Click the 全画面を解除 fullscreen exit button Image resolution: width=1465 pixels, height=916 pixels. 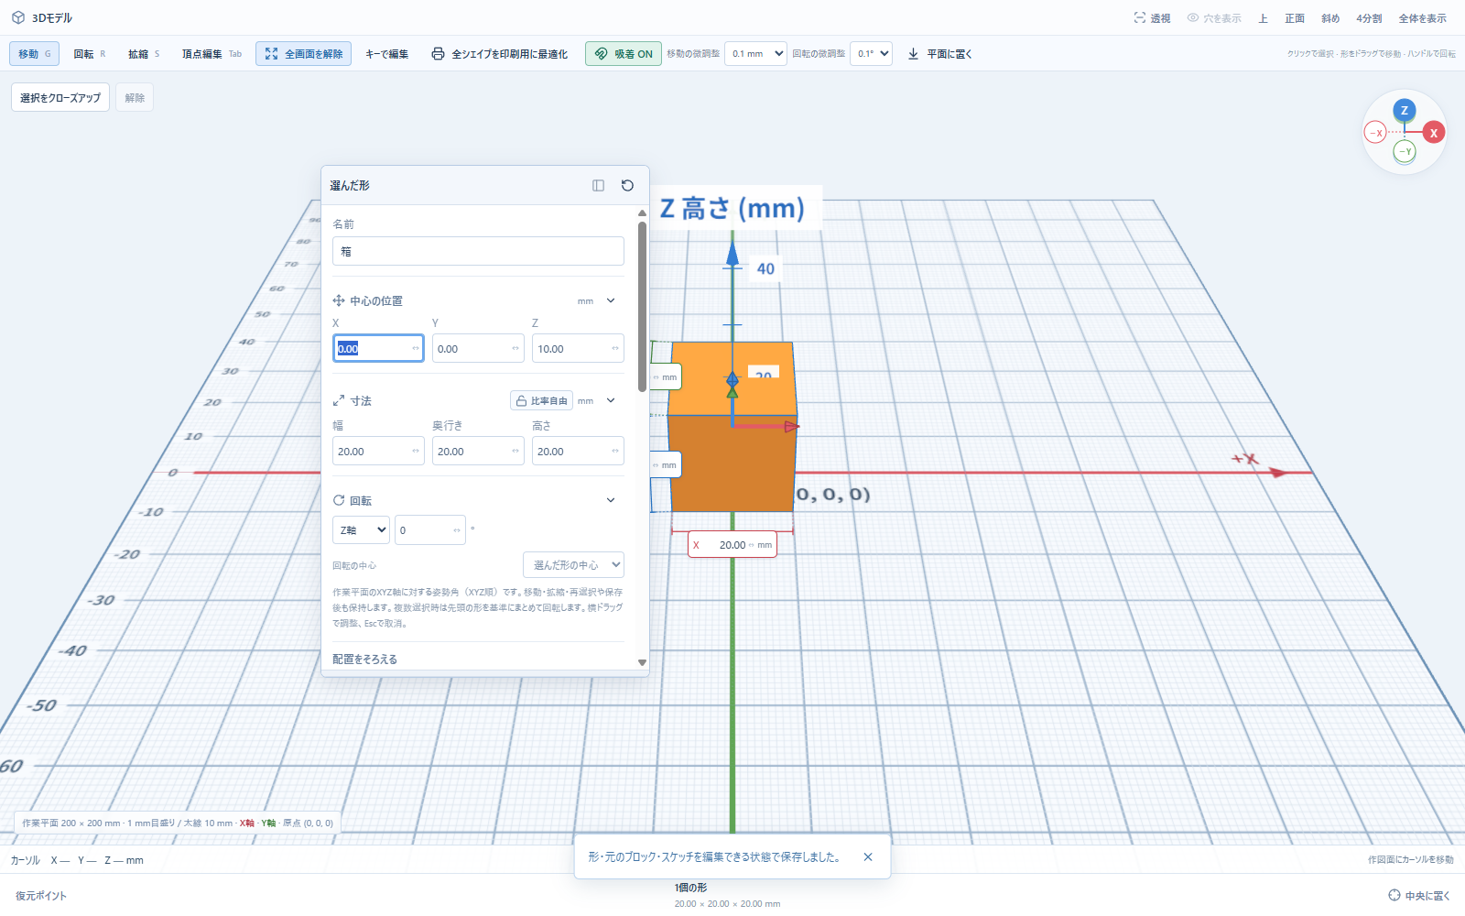(303, 54)
